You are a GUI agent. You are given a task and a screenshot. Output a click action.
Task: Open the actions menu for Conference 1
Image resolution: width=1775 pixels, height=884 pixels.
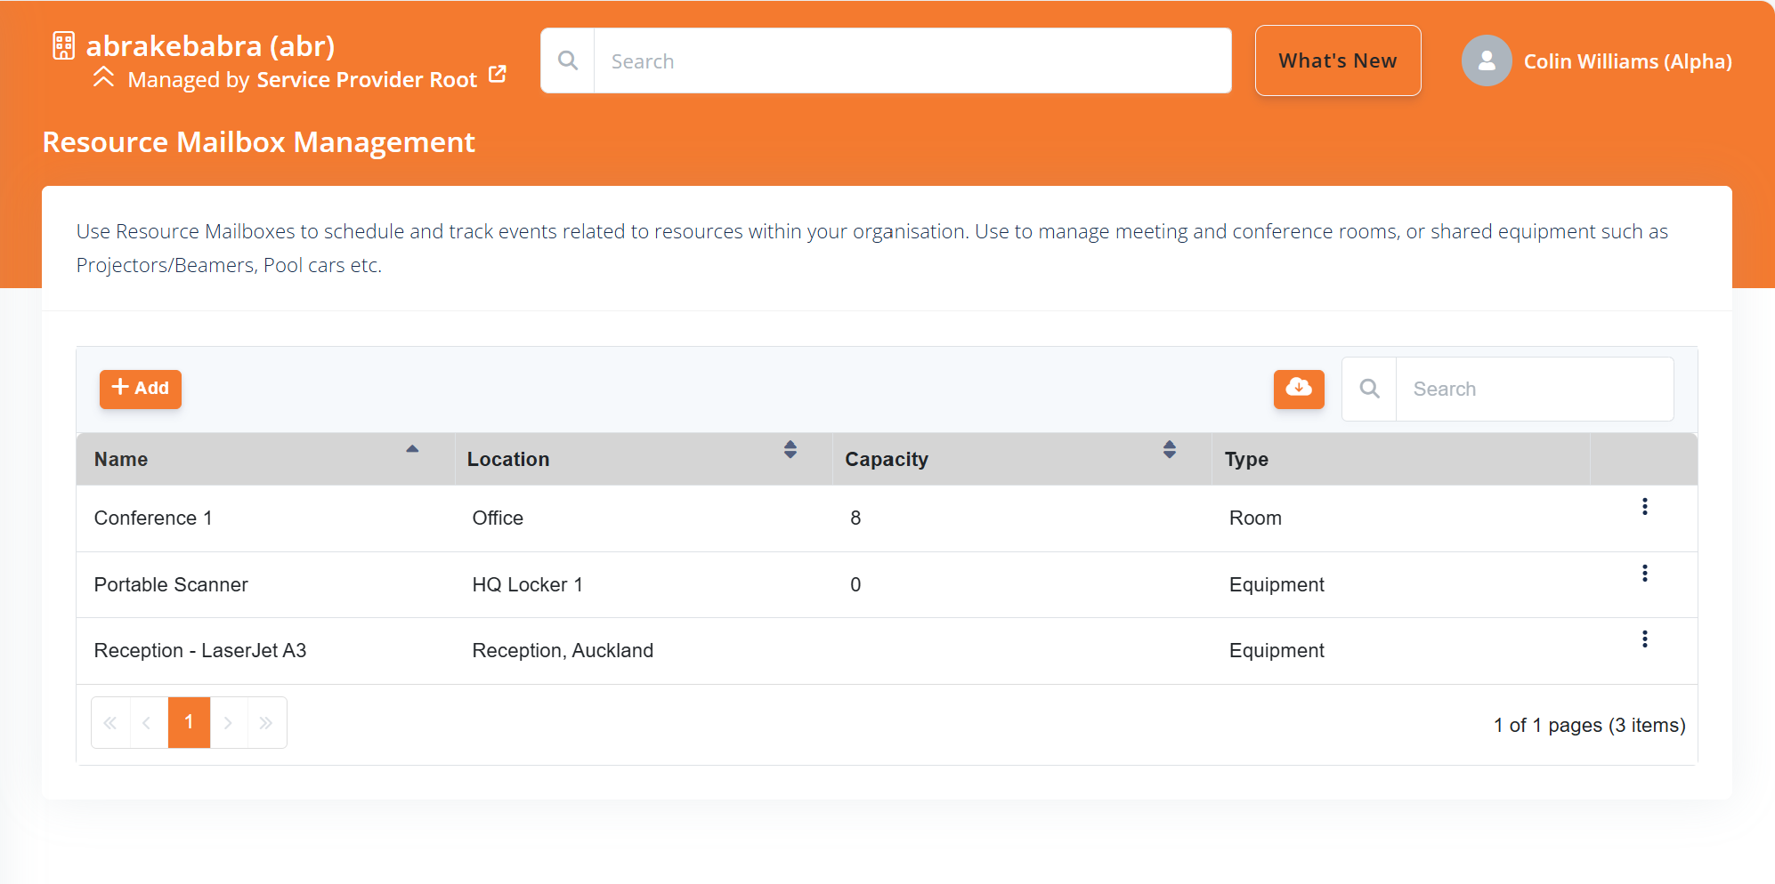1645,507
